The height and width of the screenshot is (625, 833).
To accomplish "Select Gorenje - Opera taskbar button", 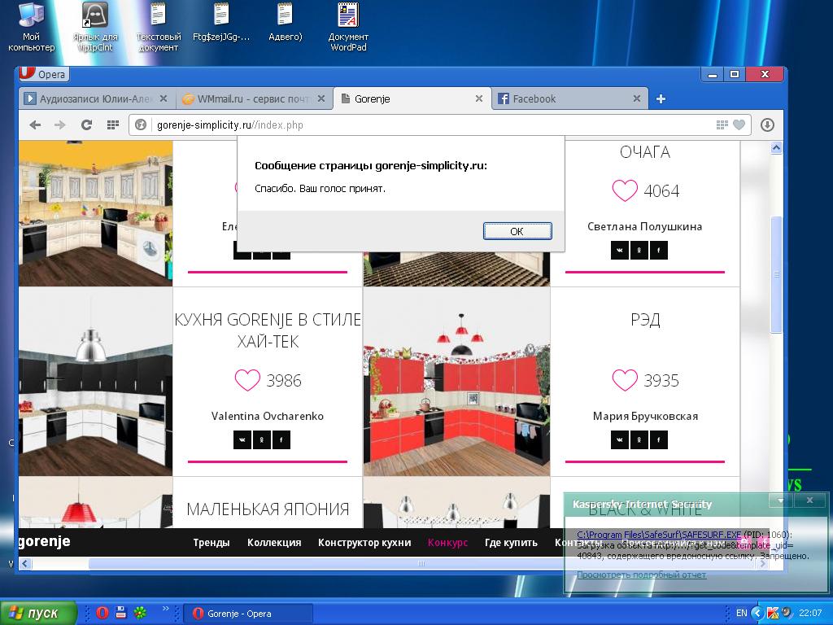I will click(247, 614).
